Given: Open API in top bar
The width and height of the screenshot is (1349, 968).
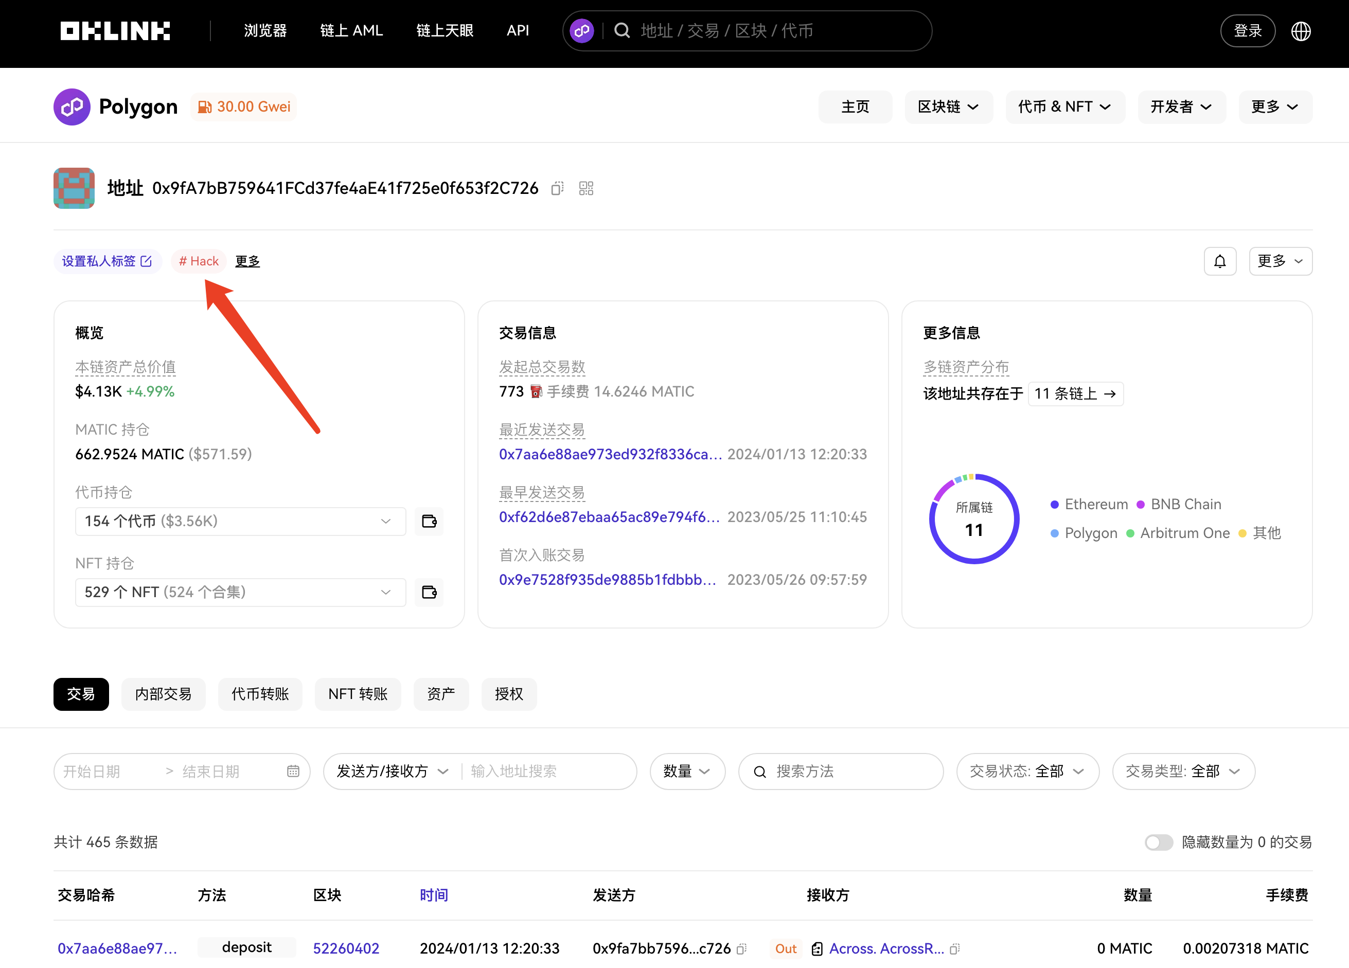Looking at the screenshot, I should click(518, 31).
